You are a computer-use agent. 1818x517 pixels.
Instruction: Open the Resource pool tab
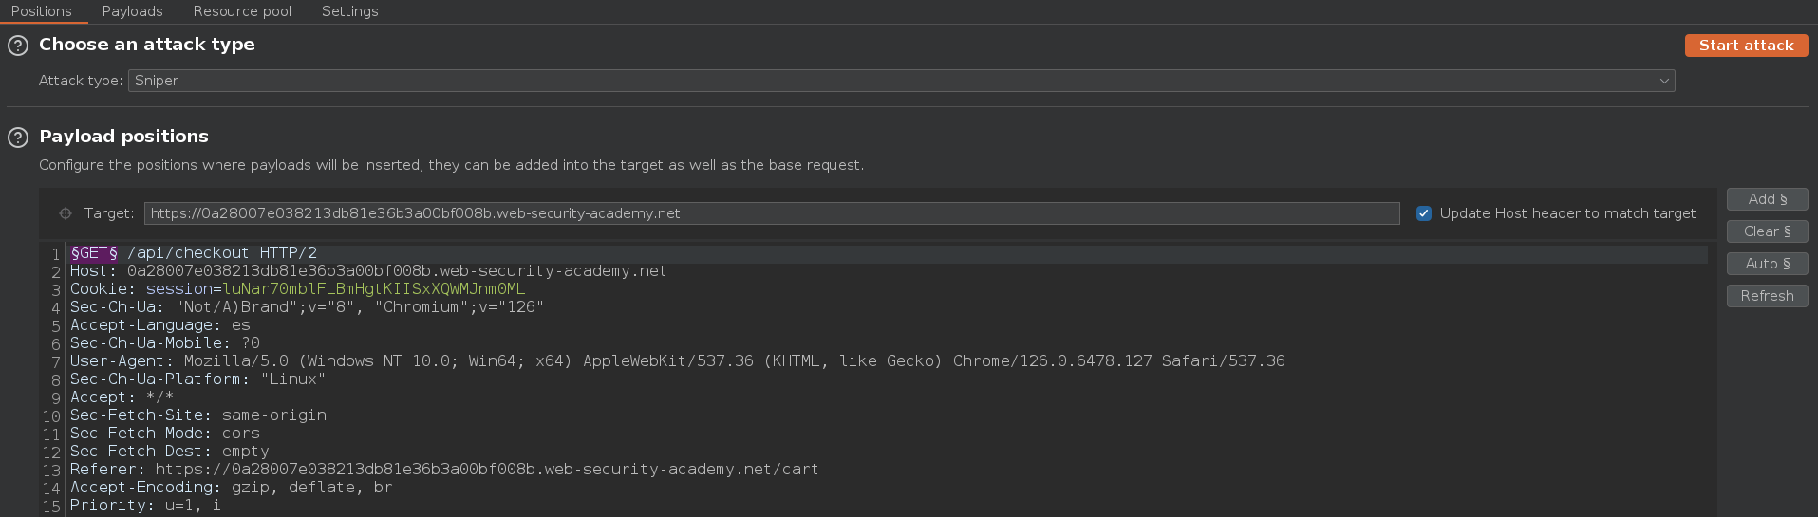242,11
